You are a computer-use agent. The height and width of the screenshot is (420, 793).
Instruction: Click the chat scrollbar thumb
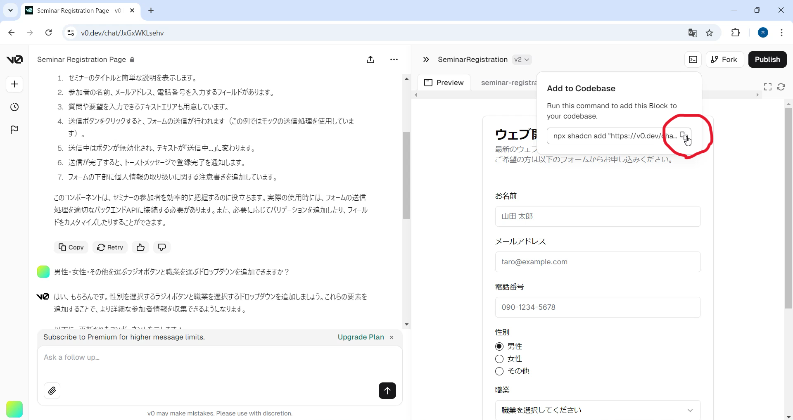pos(407,176)
